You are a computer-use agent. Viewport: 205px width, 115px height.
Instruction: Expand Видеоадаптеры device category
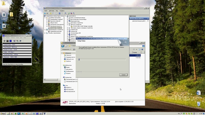68,21
